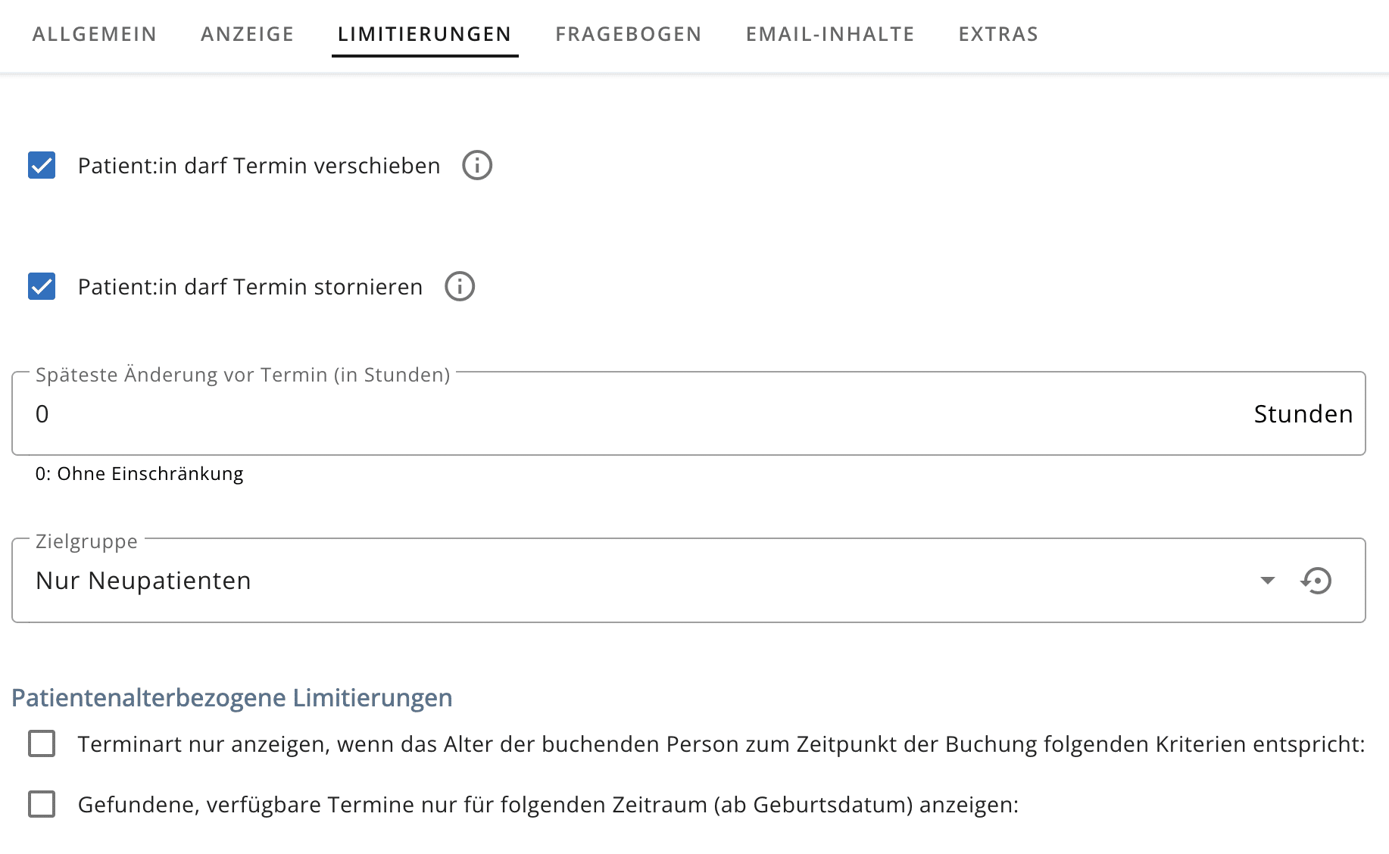This screenshot has height=854, width=1389.
Task: Enable Gefundene, verfügbare Termine Zeitraum checkbox
Action: pyautogui.click(x=42, y=804)
